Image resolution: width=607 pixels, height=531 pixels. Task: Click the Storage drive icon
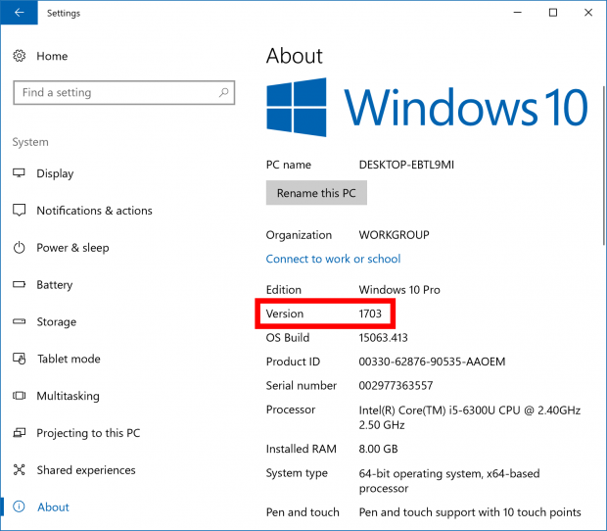click(19, 322)
